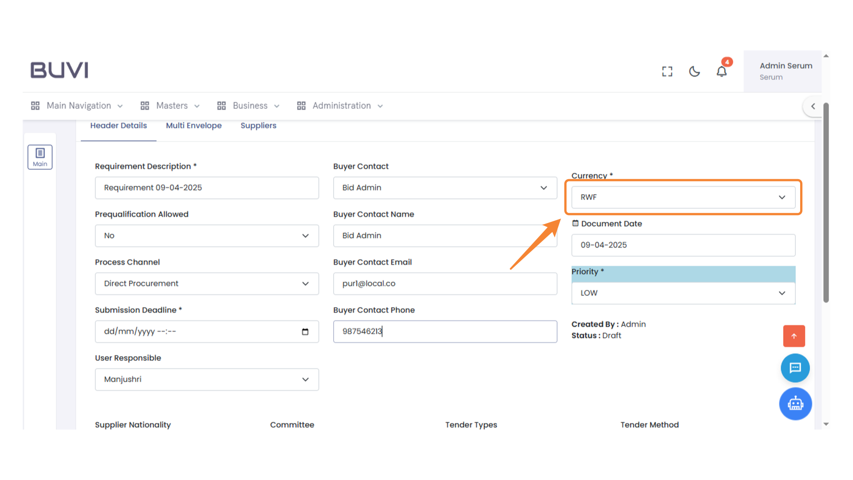853x480 pixels.
Task: Open the chat message bubble button
Action: click(x=795, y=368)
